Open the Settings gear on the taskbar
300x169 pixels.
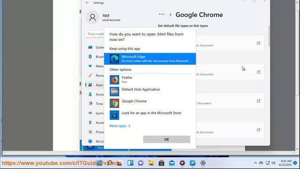[203, 163]
